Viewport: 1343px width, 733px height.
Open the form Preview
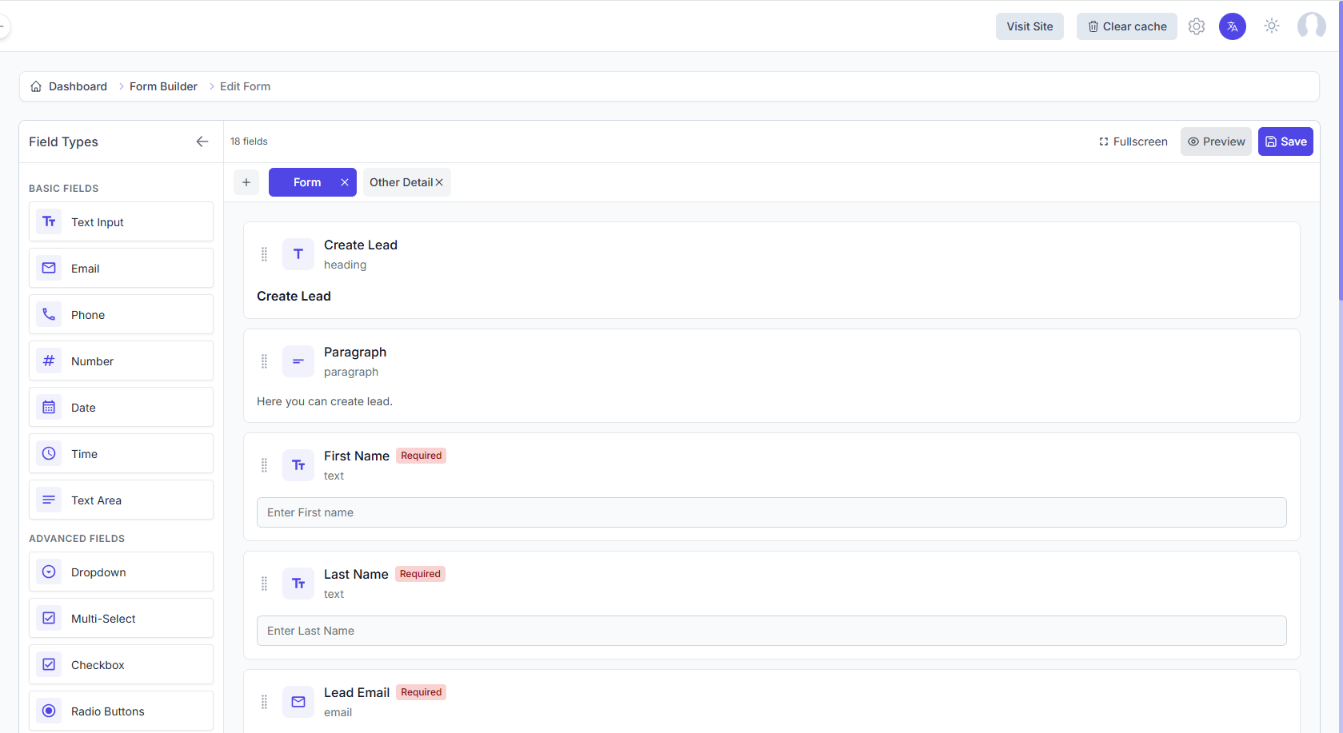[x=1215, y=141]
